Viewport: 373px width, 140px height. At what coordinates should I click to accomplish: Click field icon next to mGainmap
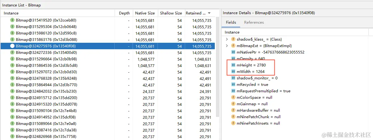pos(233,104)
